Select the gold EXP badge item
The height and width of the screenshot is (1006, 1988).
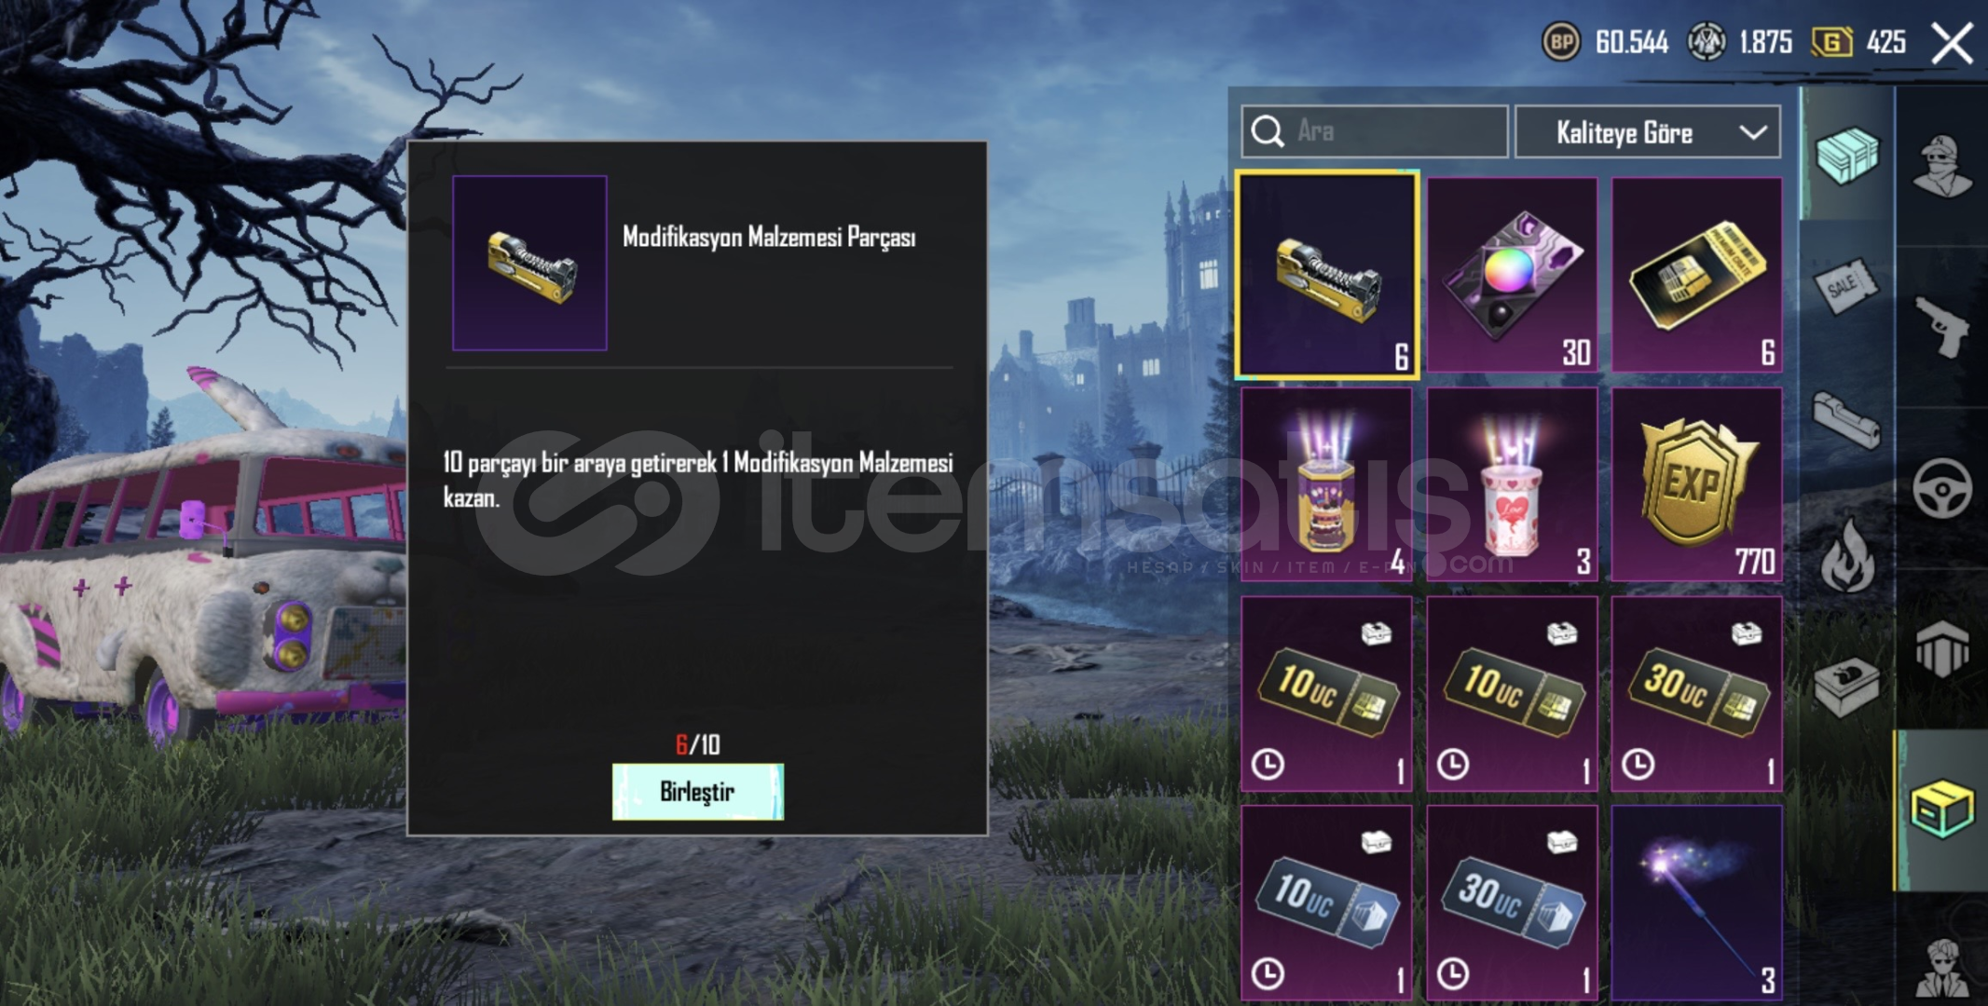[x=1696, y=485]
